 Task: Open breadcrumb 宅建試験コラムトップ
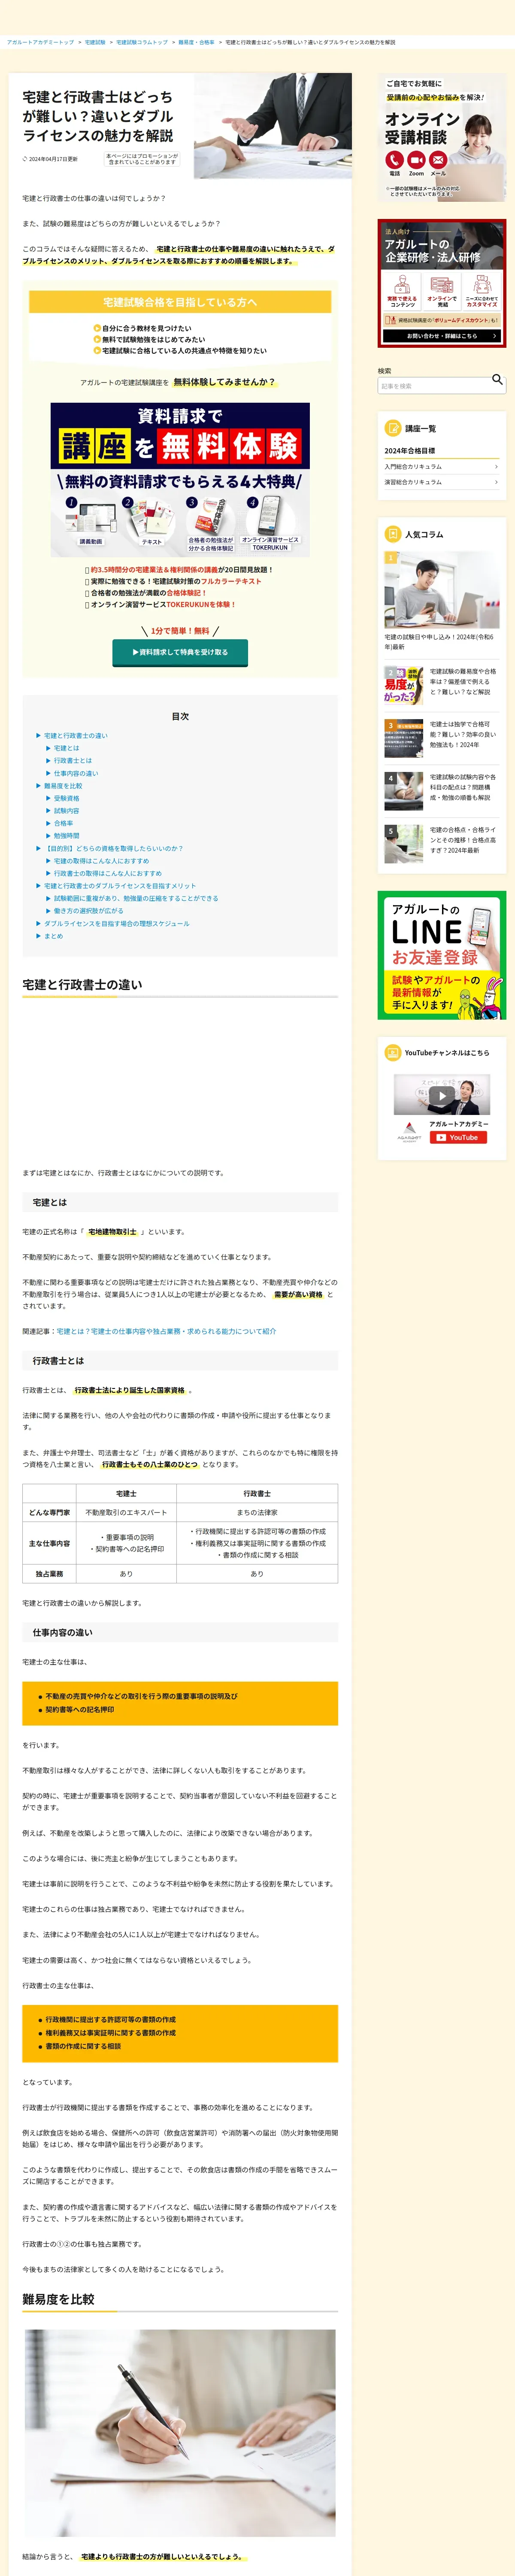pos(142,42)
